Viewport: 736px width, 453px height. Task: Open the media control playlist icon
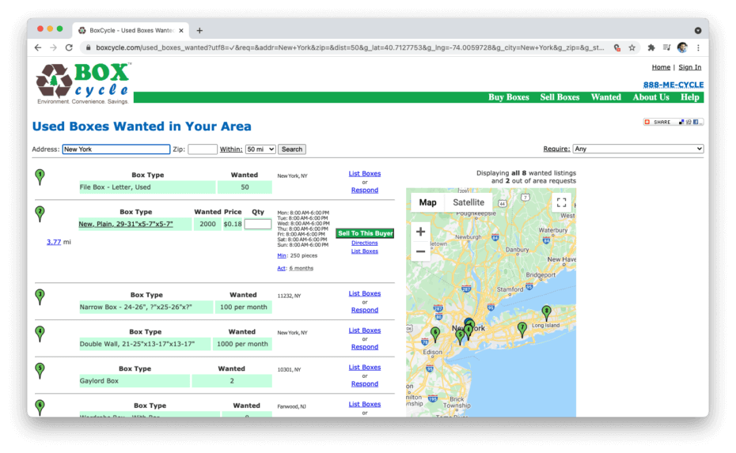pos(666,47)
